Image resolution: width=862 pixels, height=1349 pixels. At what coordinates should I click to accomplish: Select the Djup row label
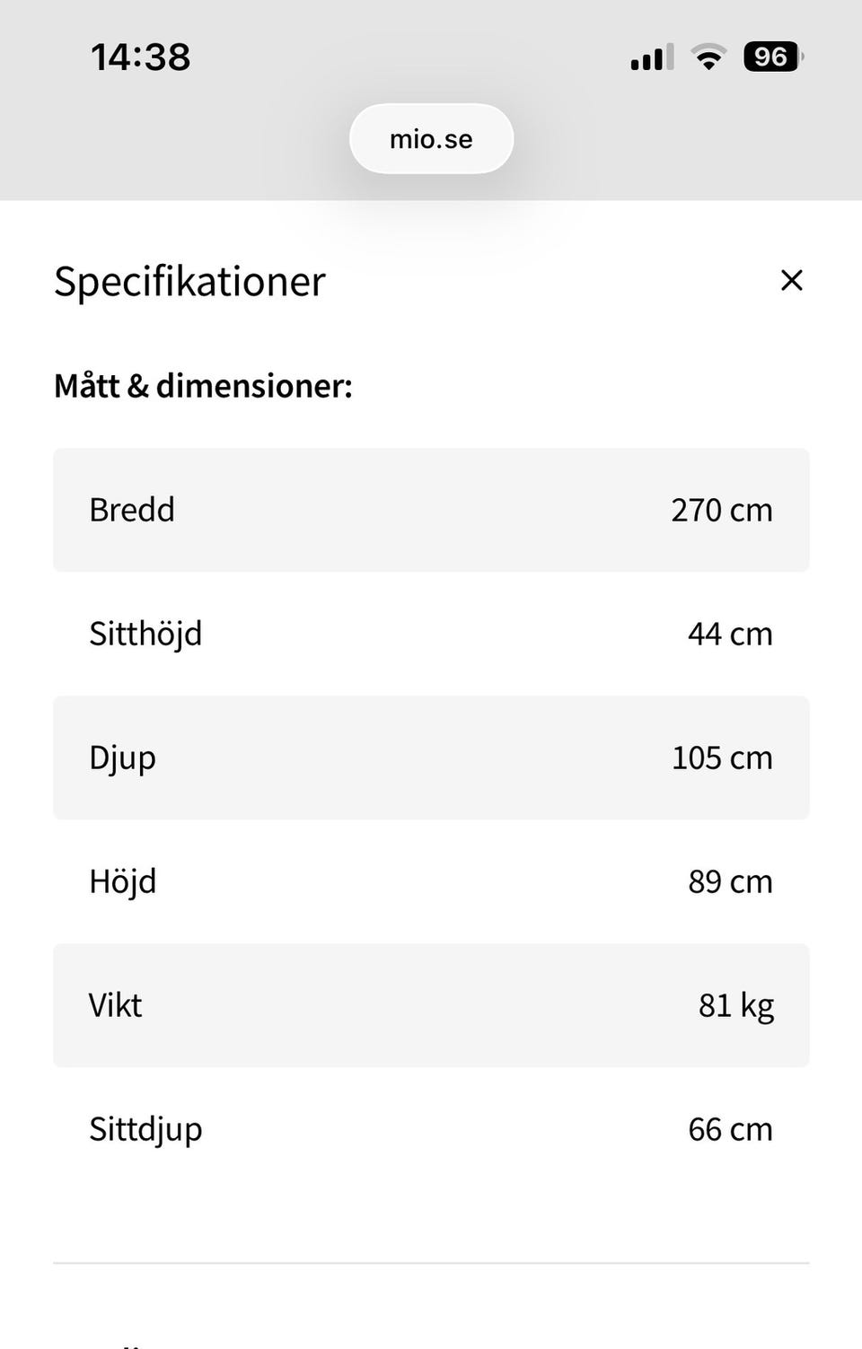123,758
